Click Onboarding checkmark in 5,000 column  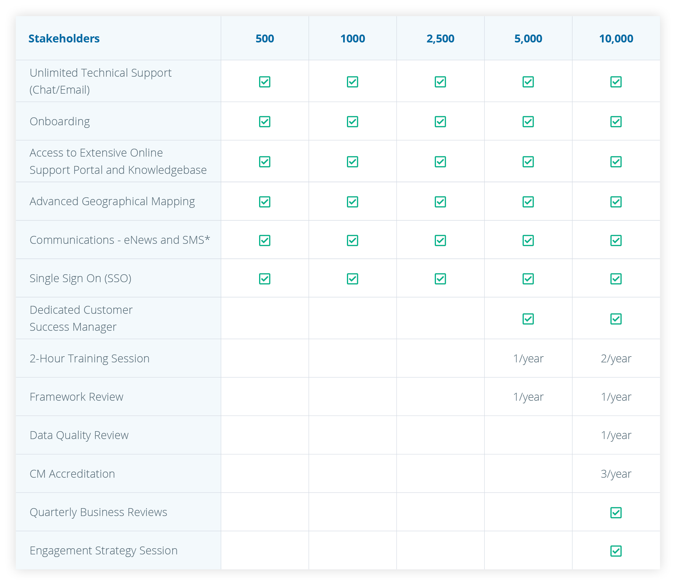point(528,122)
